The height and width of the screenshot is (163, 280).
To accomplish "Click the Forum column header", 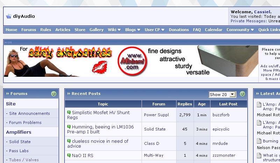I will (159, 104).
